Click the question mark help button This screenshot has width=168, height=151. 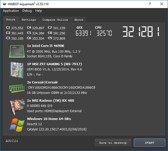click(x=150, y=4)
